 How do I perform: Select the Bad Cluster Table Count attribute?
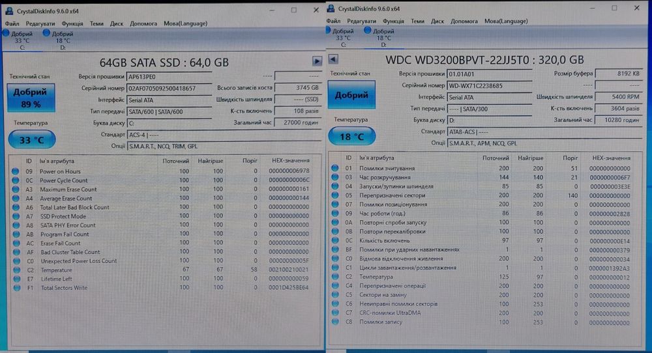[70, 252]
